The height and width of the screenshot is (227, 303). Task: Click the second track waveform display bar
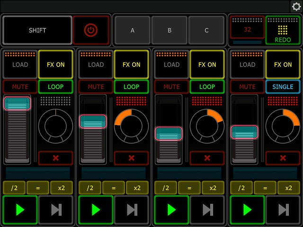[114, 173]
